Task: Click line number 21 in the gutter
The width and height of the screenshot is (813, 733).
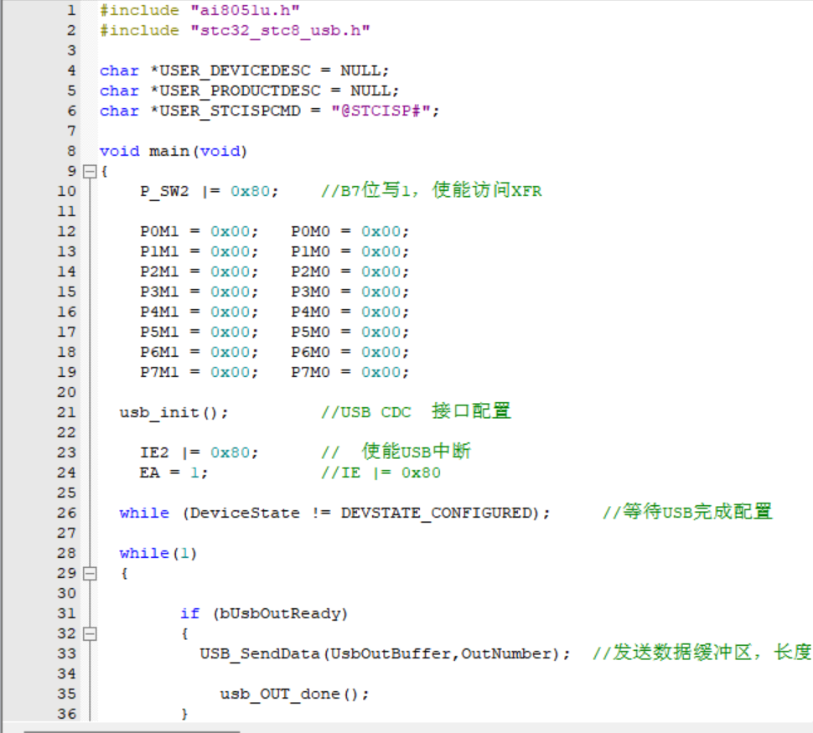Action: [x=67, y=413]
